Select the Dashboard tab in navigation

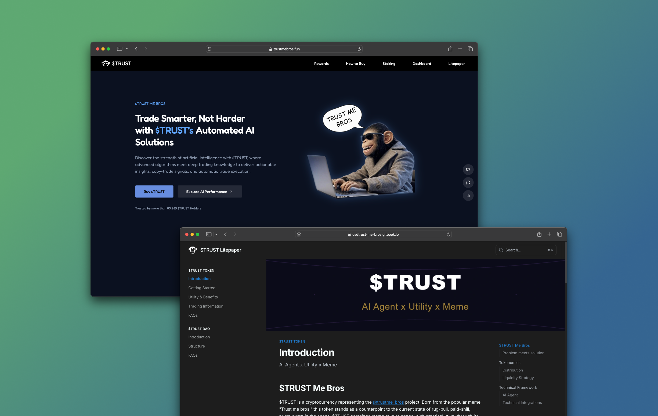[x=422, y=63]
